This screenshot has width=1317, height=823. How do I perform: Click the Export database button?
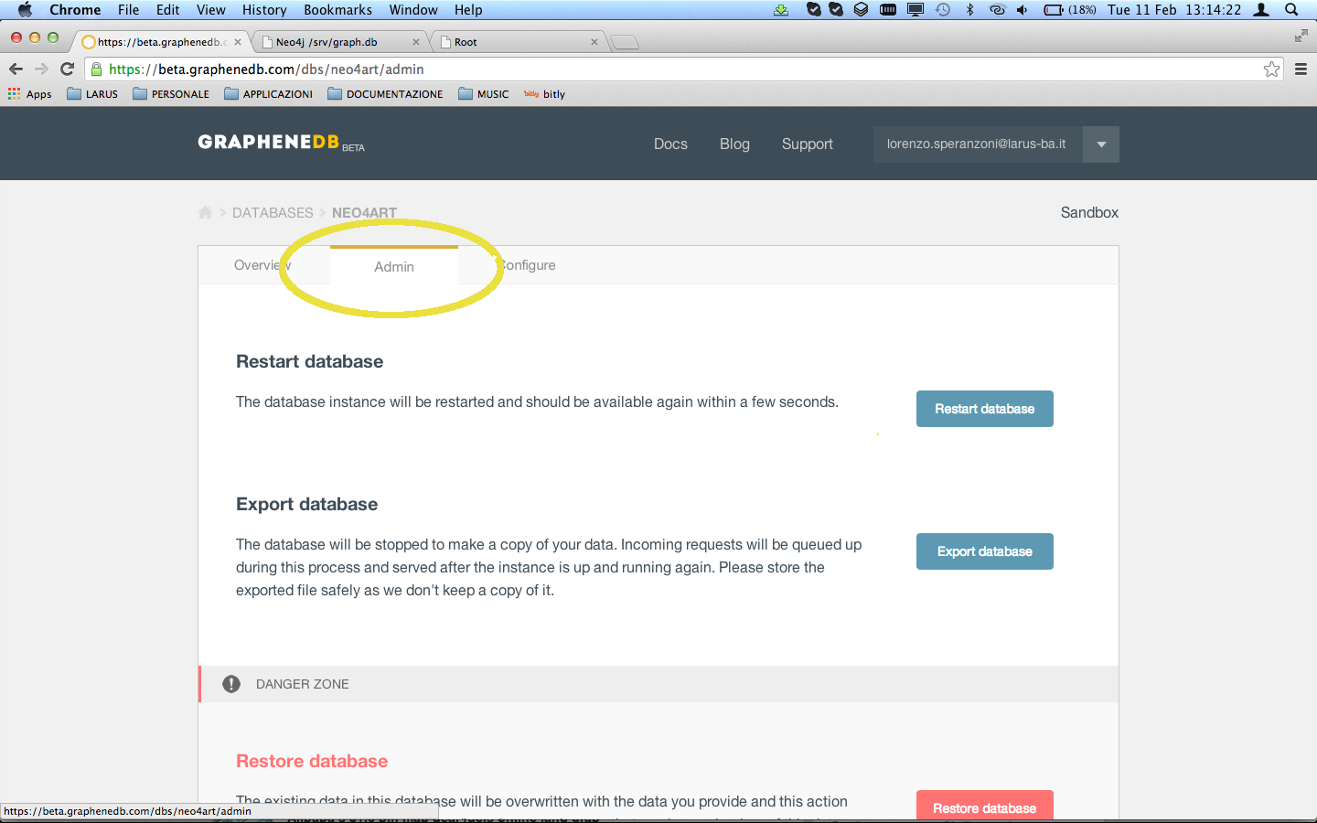pyautogui.click(x=985, y=551)
